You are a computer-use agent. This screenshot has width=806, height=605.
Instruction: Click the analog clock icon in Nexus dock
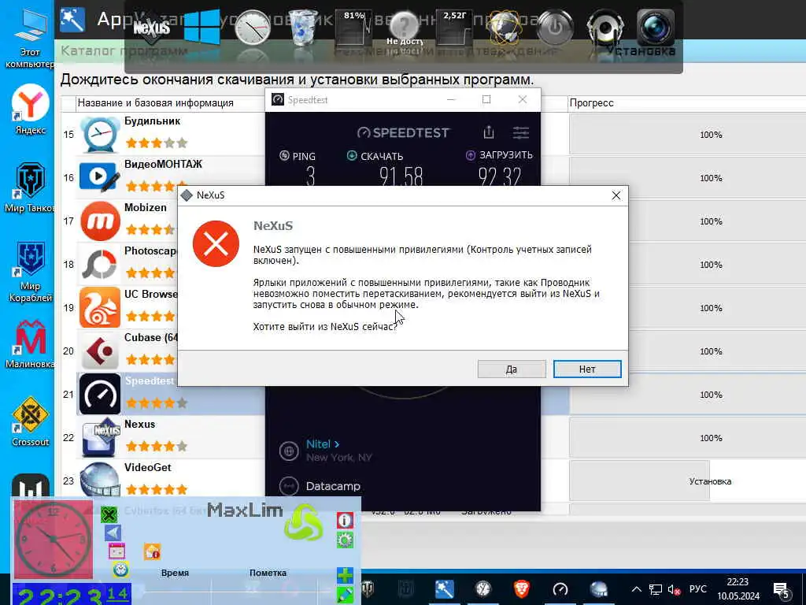(252, 28)
